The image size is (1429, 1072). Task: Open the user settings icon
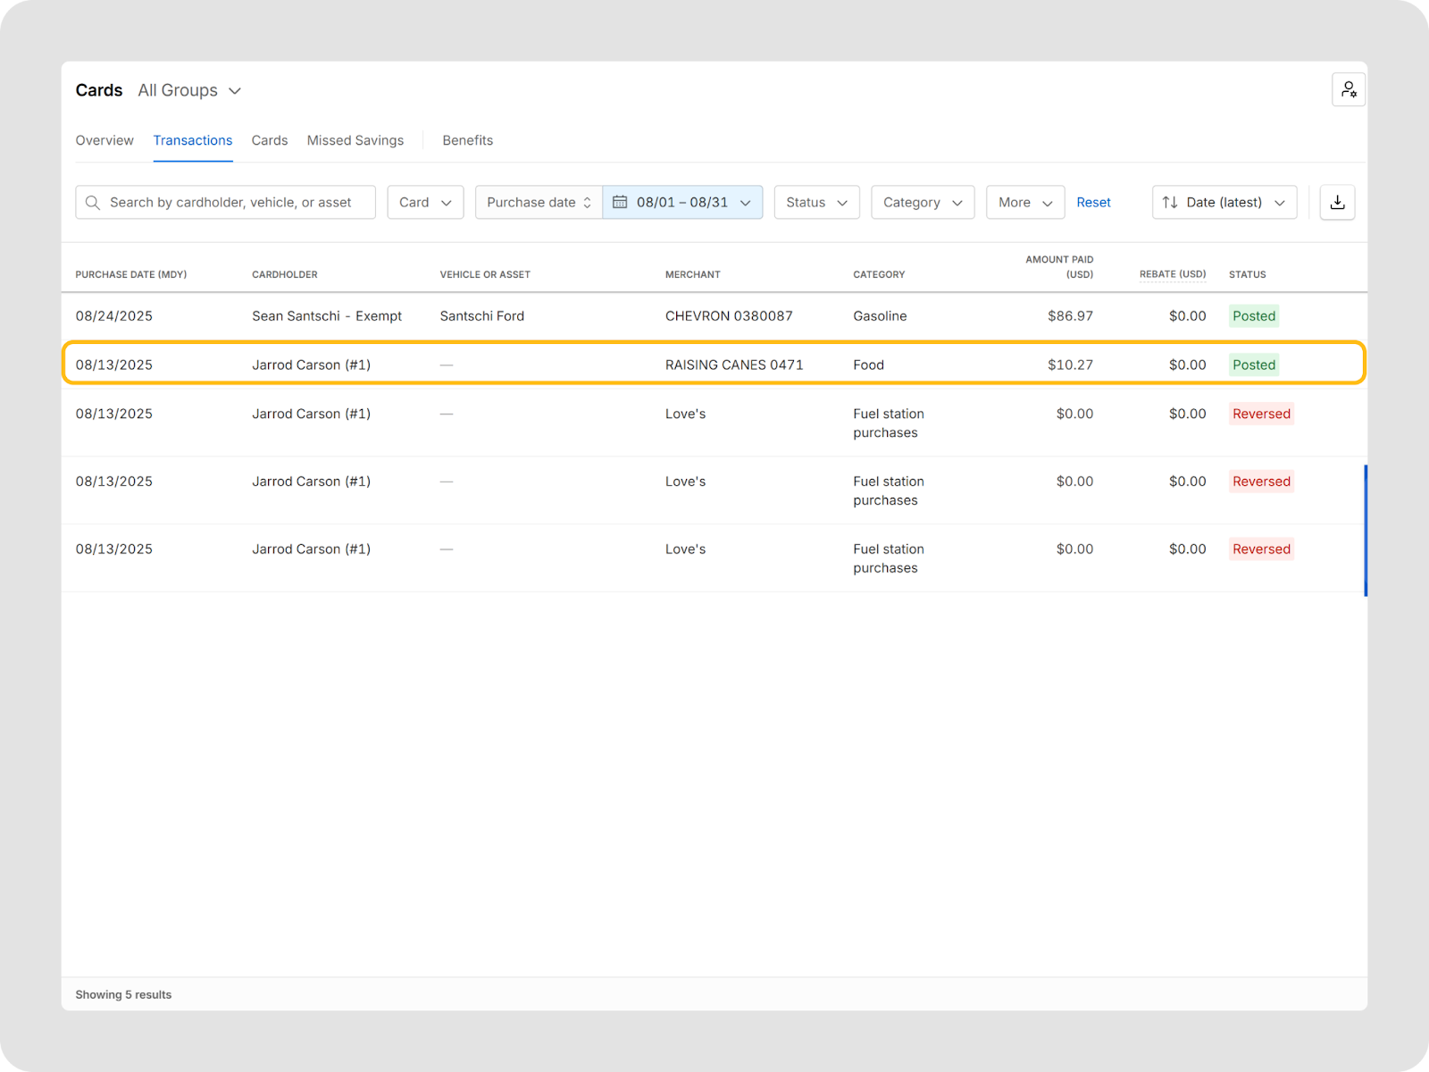point(1348,90)
